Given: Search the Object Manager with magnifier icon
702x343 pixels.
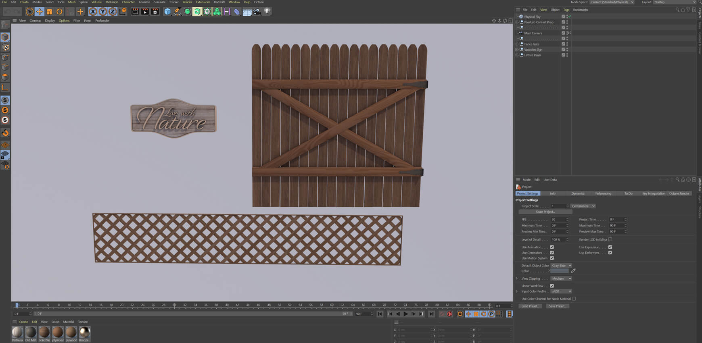Looking at the screenshot, I should point(677,10).
